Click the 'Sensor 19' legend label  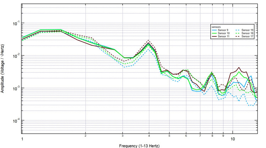click(x=247, y=30)
